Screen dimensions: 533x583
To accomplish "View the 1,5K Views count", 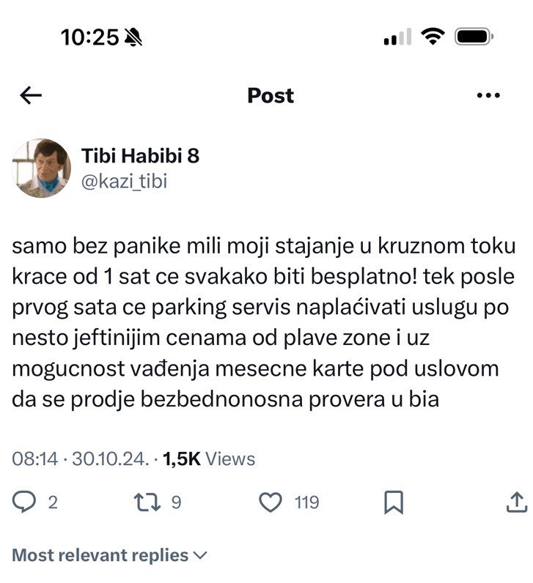I will [208, 459].
